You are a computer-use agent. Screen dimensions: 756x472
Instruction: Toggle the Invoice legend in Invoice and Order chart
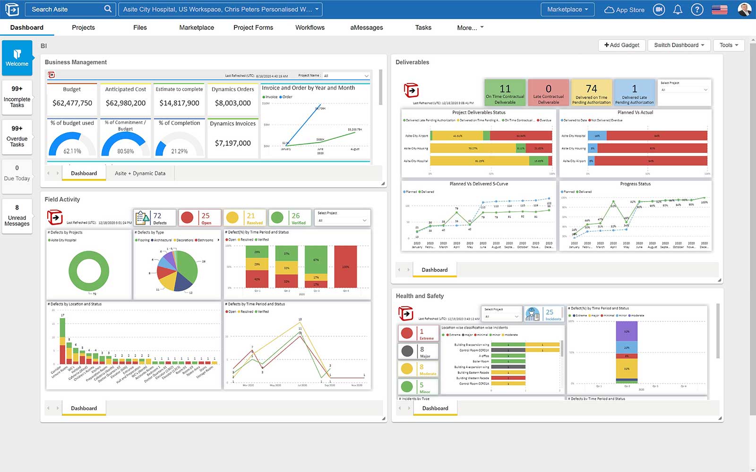pyautogui.click(x=270, y=96)
